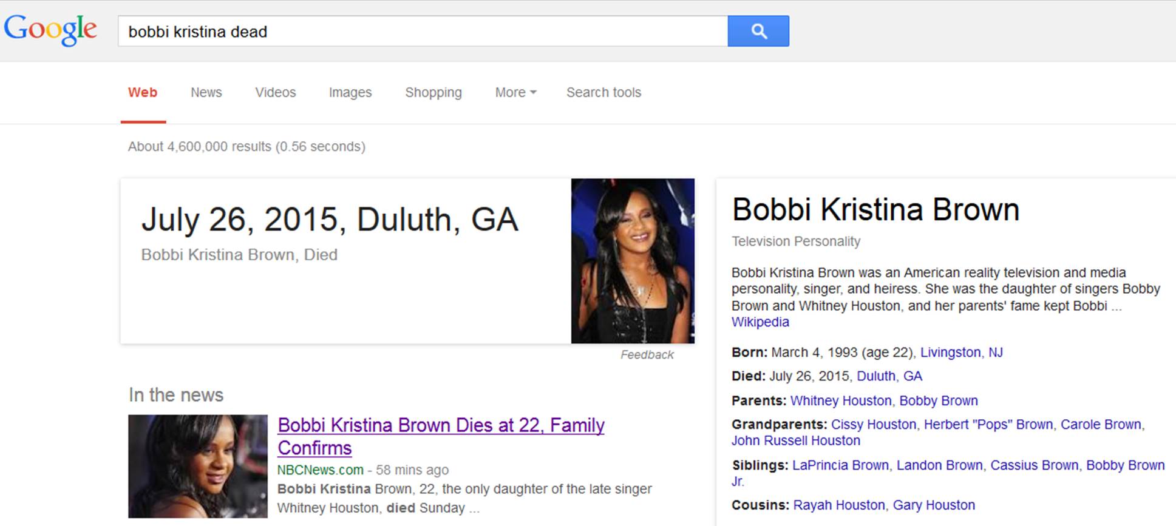Click the blue search magnifier button
The image size is (1176, 526).
click(x=758, y=31)
